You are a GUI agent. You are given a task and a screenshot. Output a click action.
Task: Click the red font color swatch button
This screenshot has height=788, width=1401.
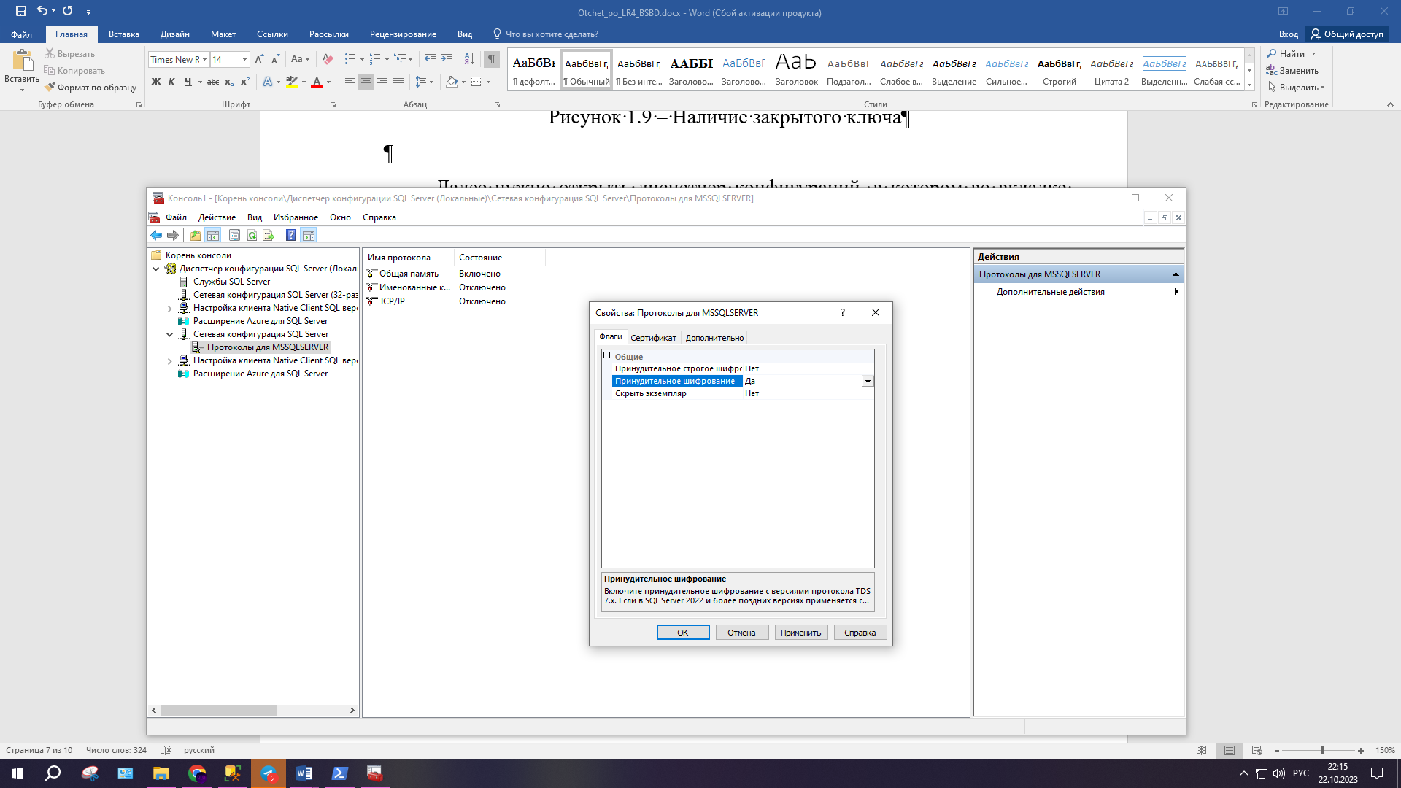(x=317, y=82)
